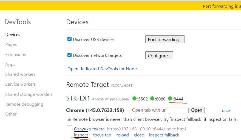Click the green status dot for port 8080
This screenshot has width=241, height=140.
[152, 99]
